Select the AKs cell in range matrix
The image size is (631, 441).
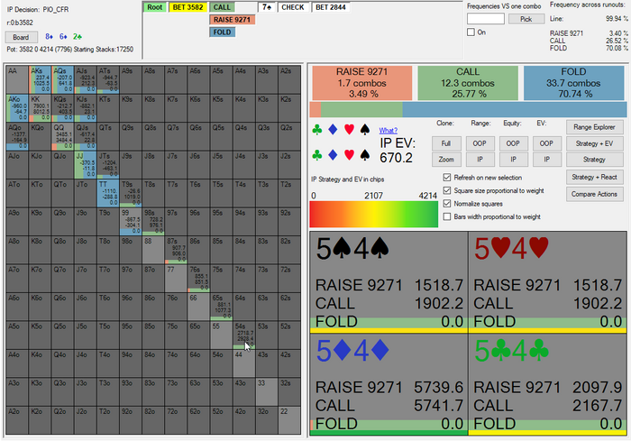pyautogui.click(x=40, y=79)
